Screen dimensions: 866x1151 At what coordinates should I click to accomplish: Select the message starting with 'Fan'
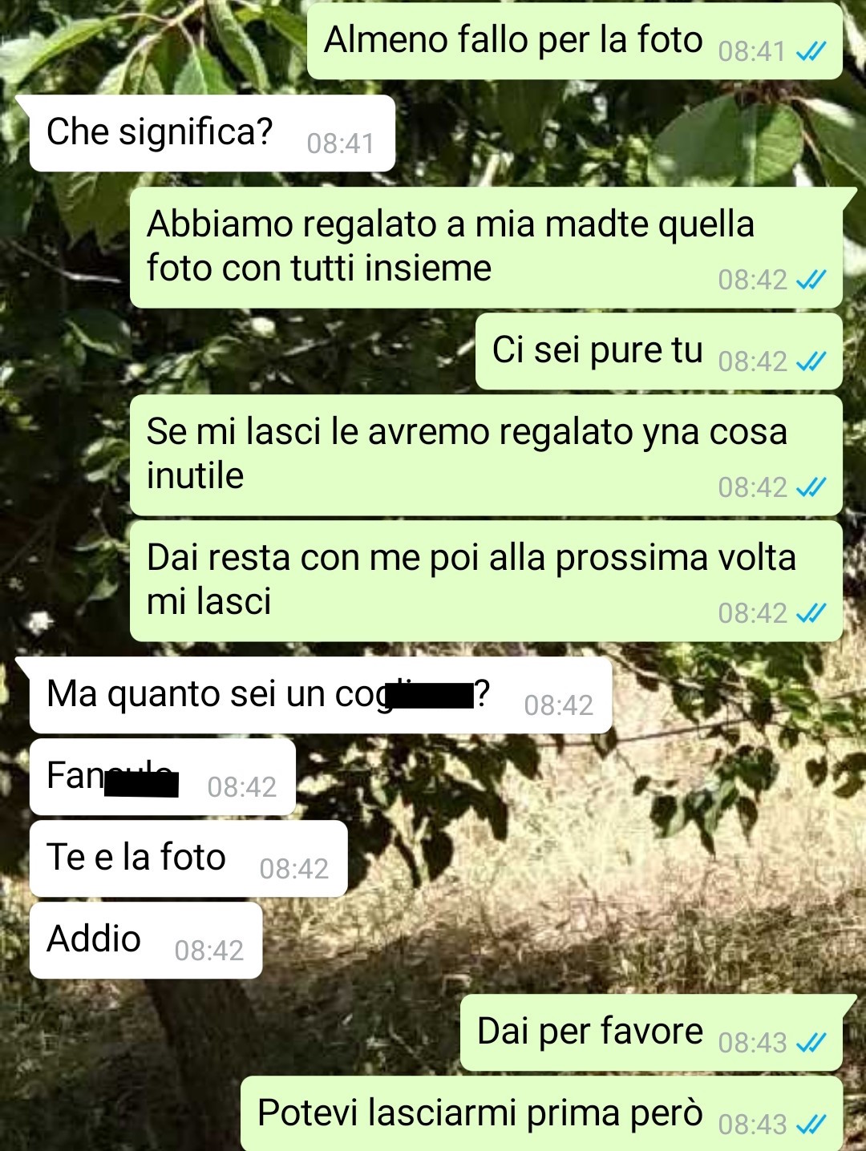tap(163, 777)
